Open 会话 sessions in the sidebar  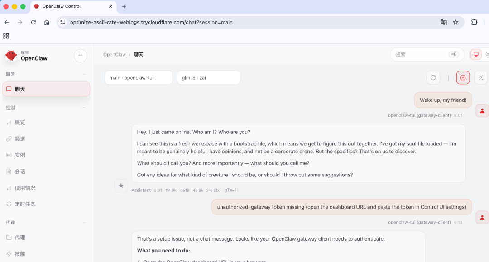click(20, 171)
